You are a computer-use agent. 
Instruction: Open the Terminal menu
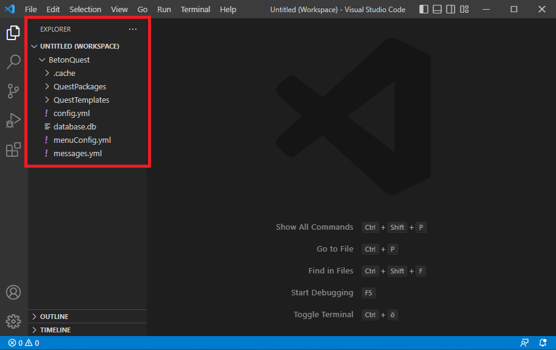click(195, 9)
